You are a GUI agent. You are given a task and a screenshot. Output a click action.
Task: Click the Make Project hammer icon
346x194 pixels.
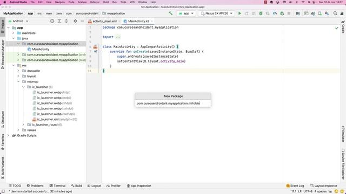point(170,13)
